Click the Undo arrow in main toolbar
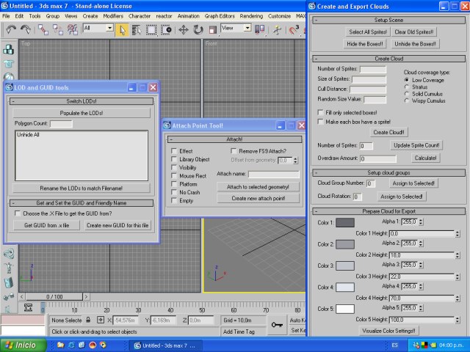 [11, 29]
